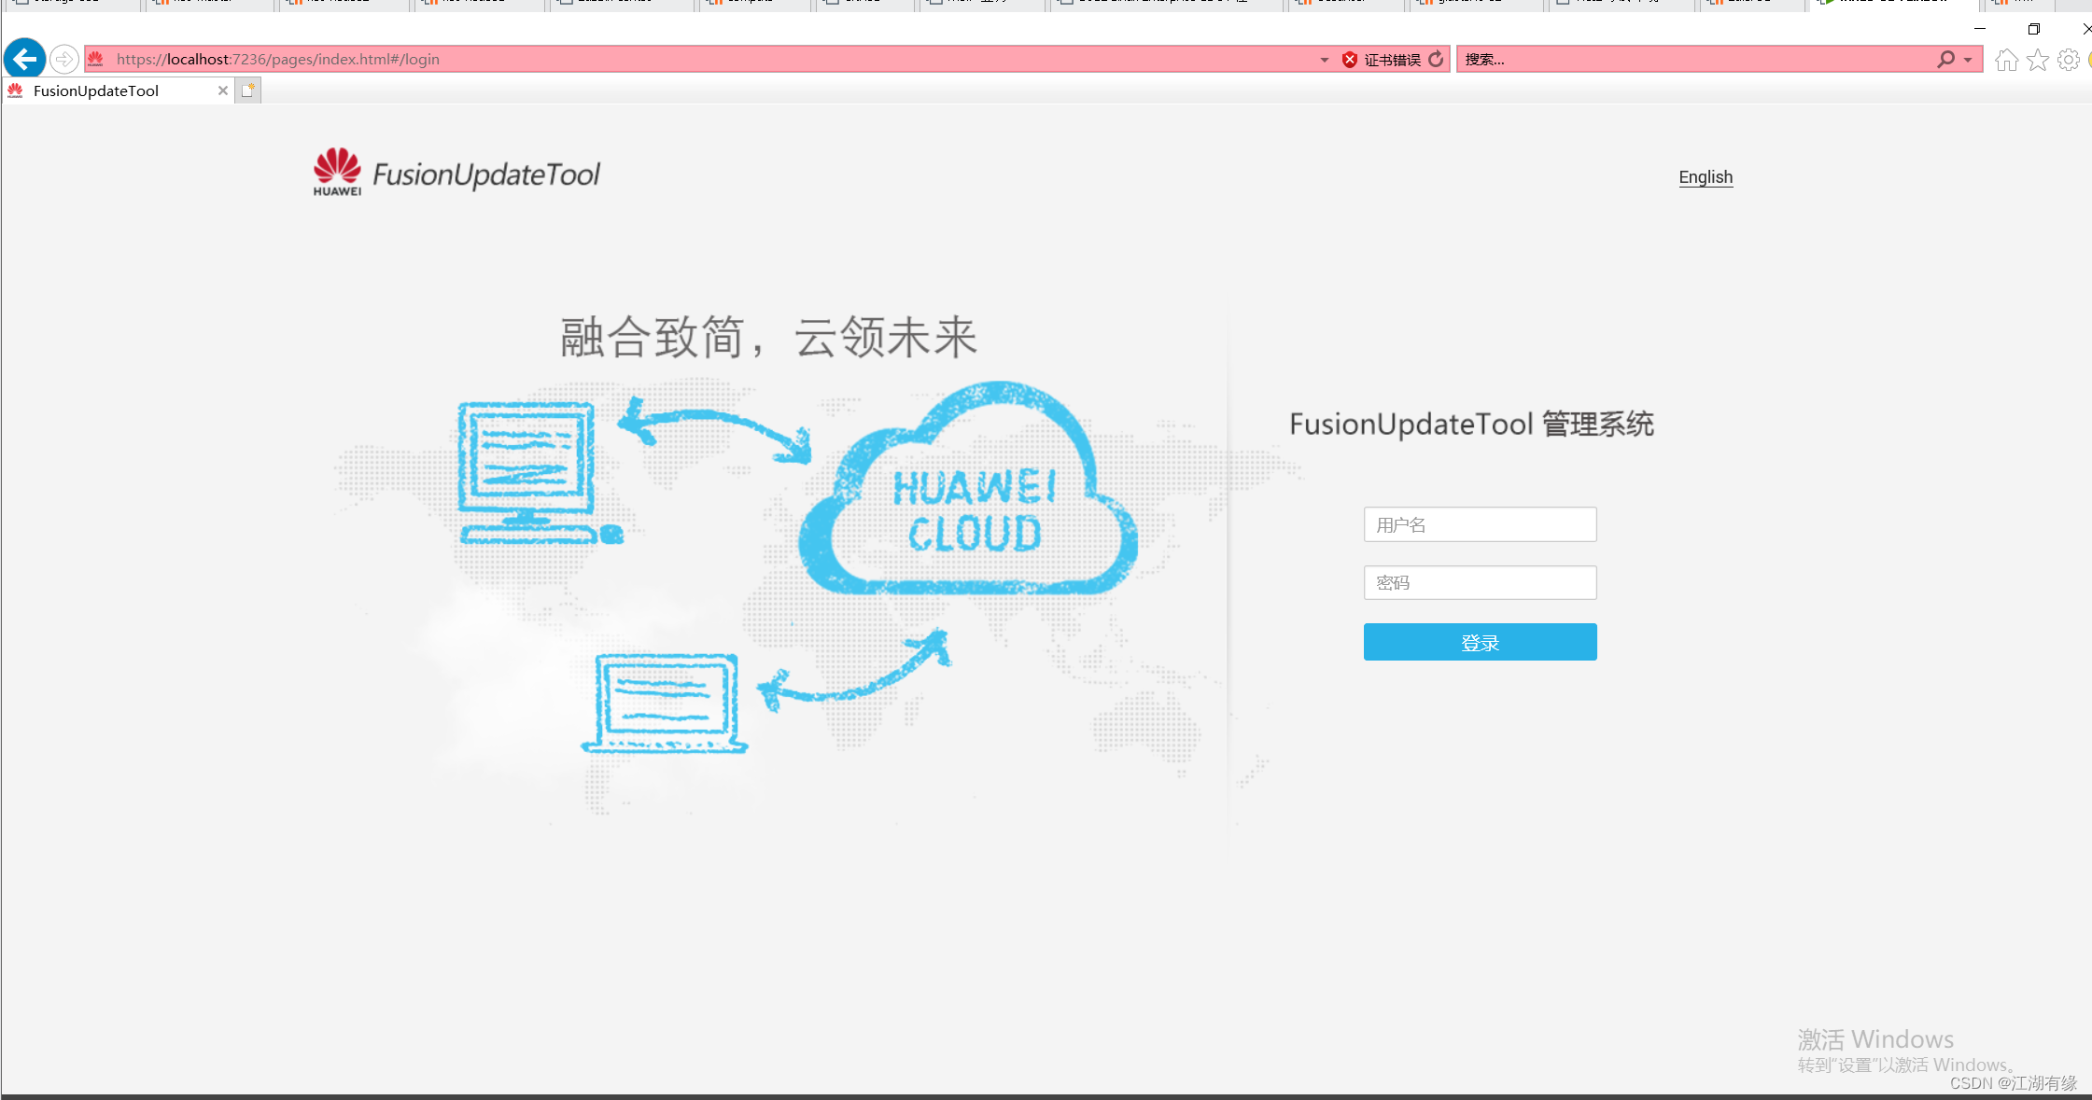Image resolution: width=2092 pixels, height=1100 pixels.
Task: Restore the browser window size
Action: [x=2033, y=29]
